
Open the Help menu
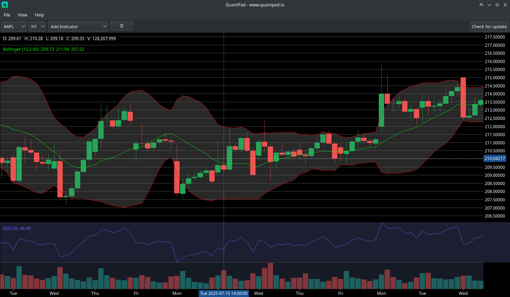(x=39, y=15)
